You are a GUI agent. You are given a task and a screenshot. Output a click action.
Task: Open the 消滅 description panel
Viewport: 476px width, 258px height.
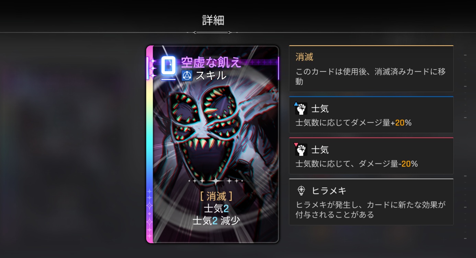371,69
